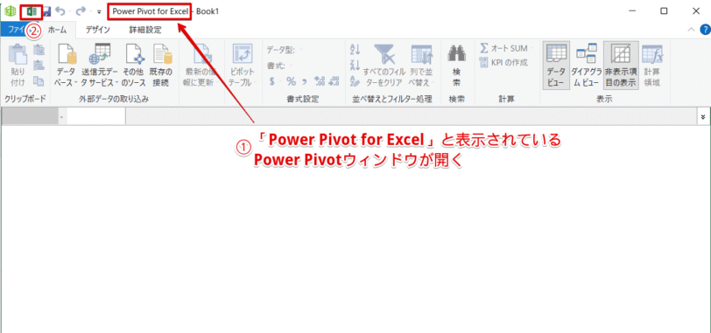This screenshot has width=711, height=333.
Task: Click the Save icon in quick access toolbar
Action: 46,11
